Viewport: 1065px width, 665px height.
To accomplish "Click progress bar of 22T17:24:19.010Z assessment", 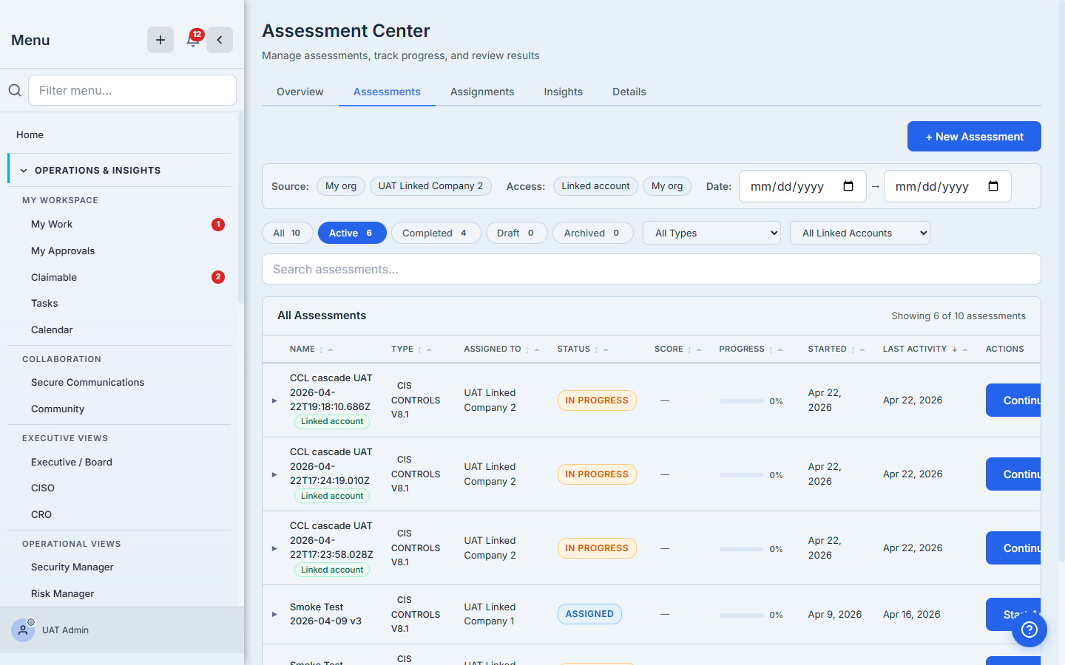I will coord(741,475).
